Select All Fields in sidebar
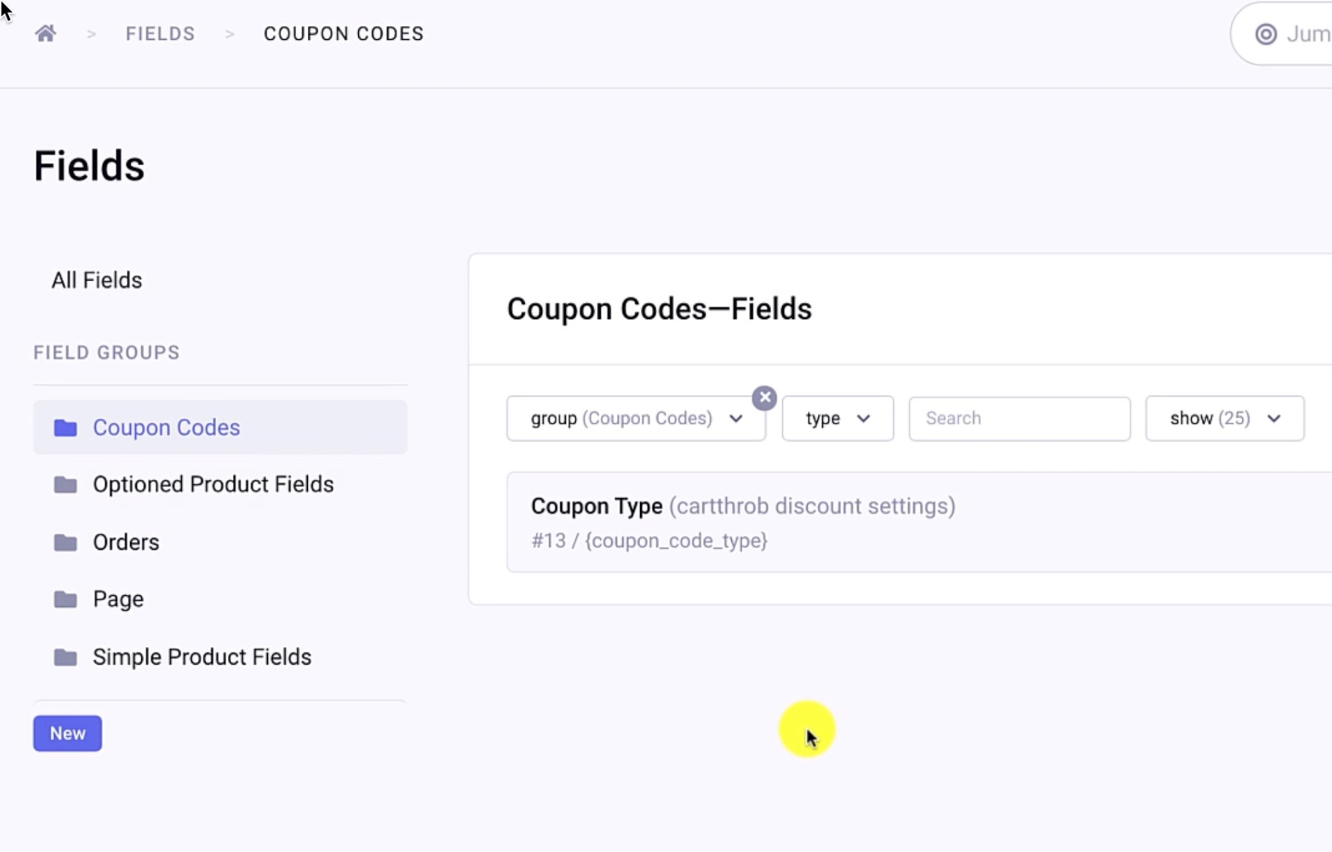Image resolution: width=1332 pixels, height=852 pixels. point(97,281)
